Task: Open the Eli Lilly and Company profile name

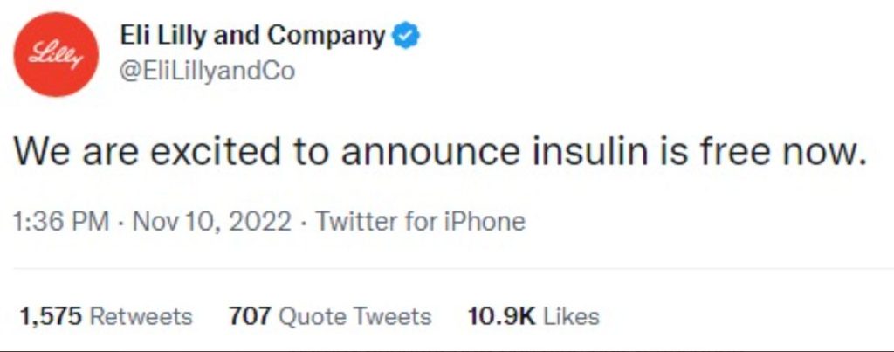Action: click(251, 36)
